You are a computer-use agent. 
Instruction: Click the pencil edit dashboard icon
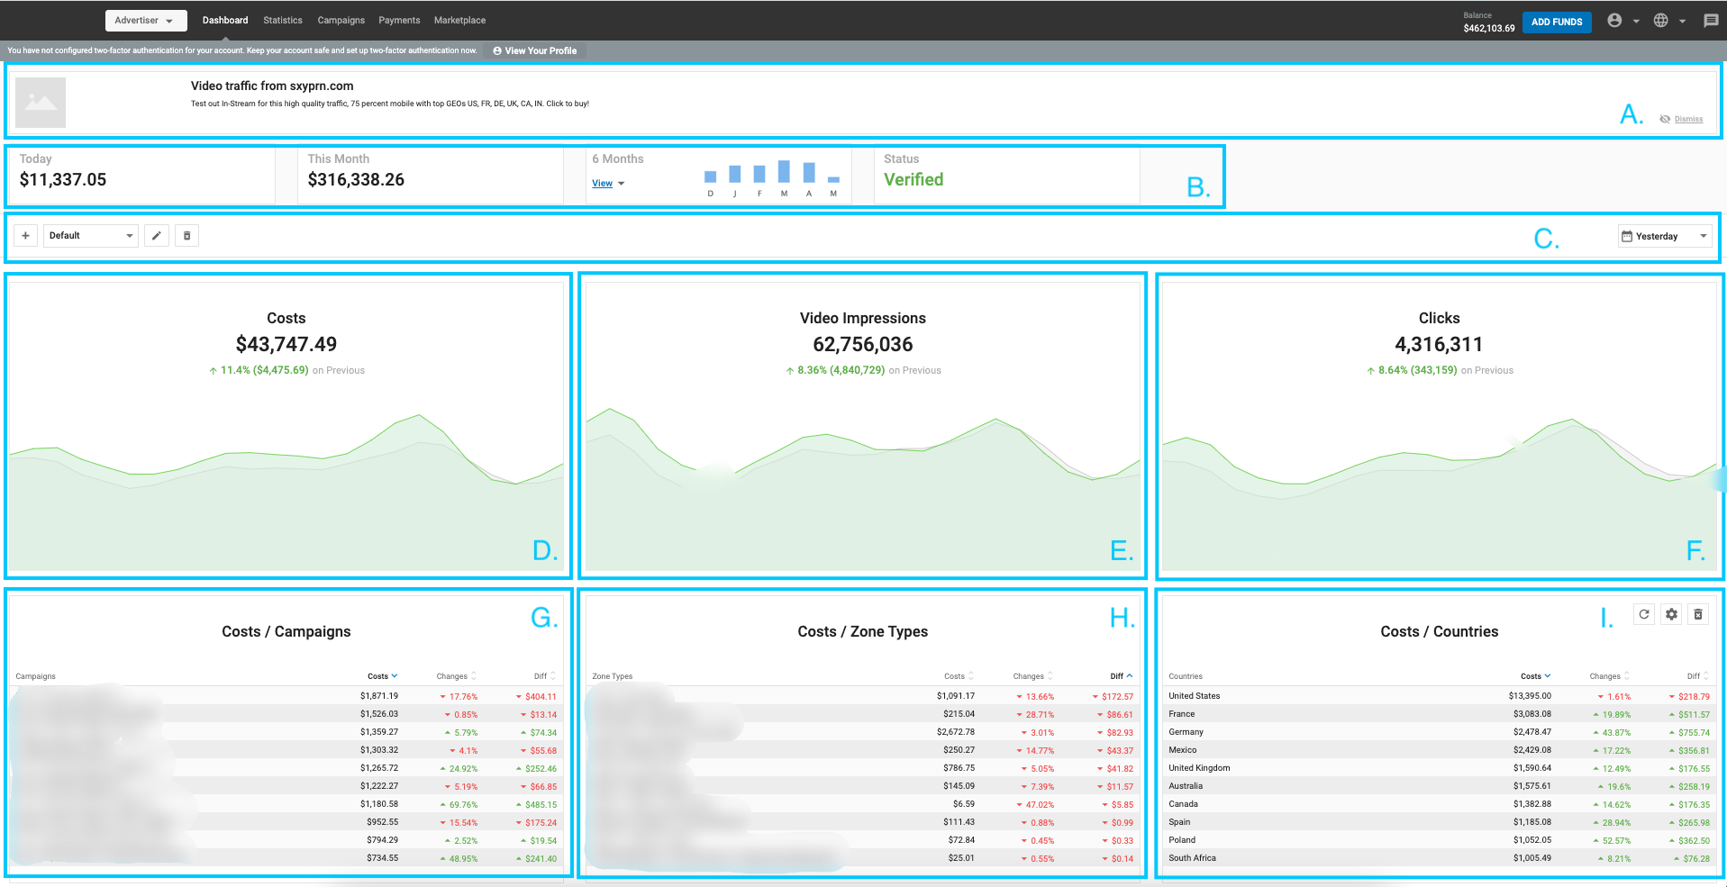157,236
